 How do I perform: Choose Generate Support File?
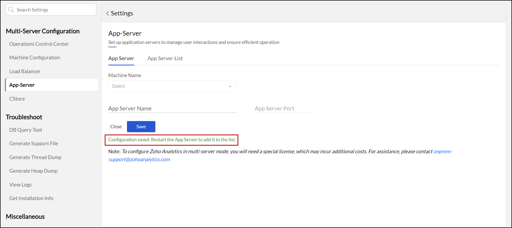(x=34, y=143)
